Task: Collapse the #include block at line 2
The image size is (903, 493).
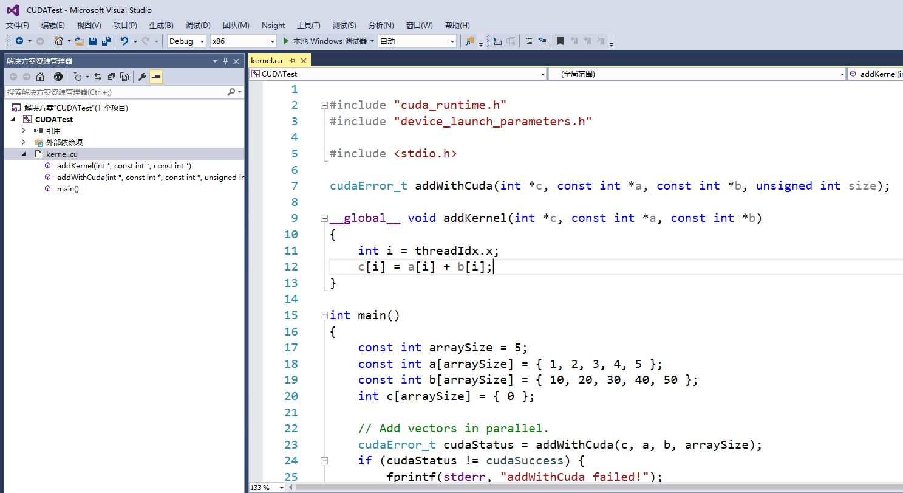Action: 324,105
